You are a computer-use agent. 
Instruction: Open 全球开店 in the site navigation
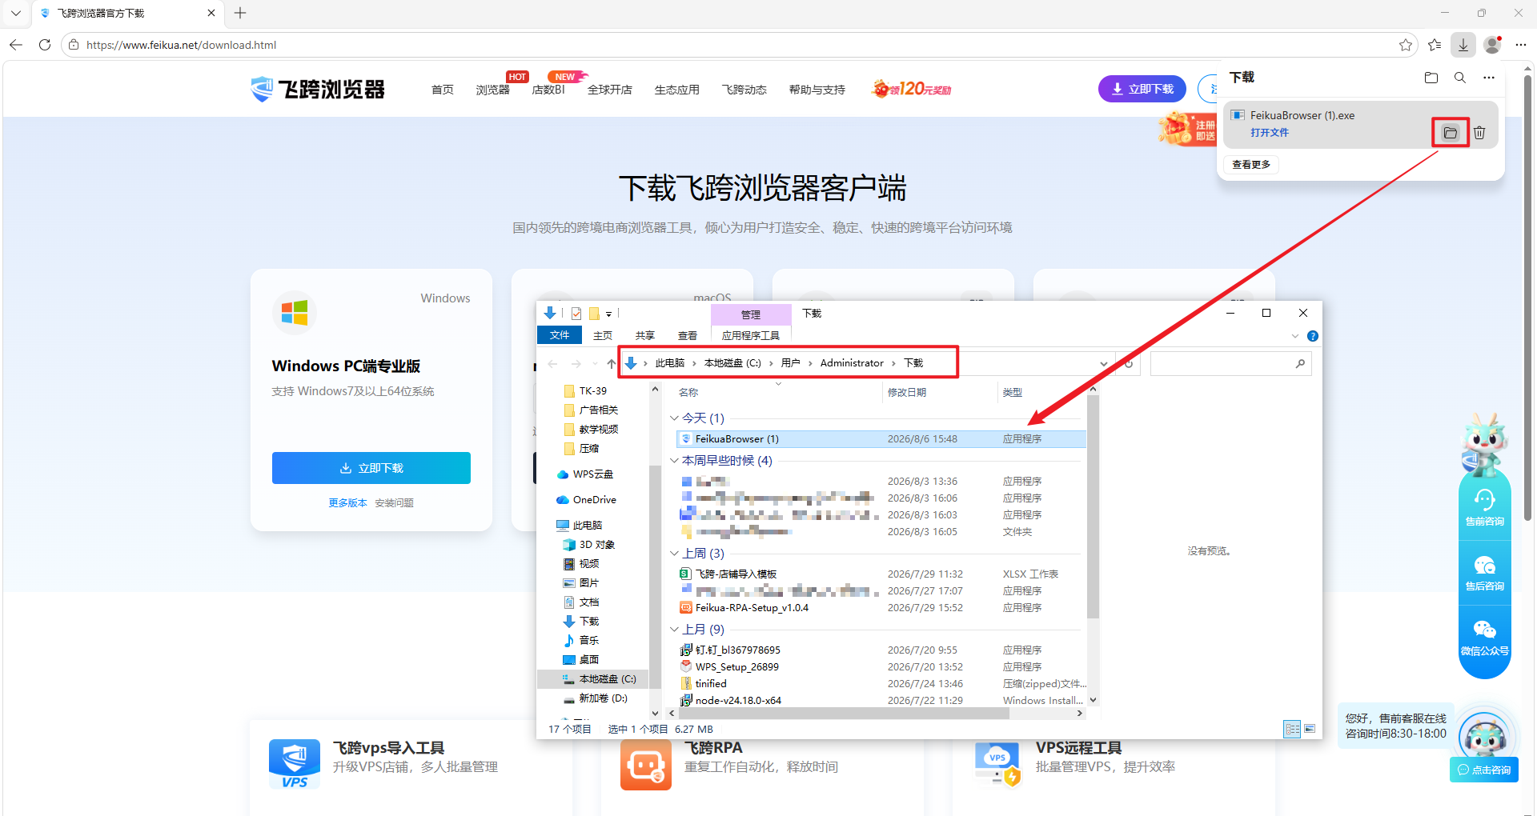610,90
